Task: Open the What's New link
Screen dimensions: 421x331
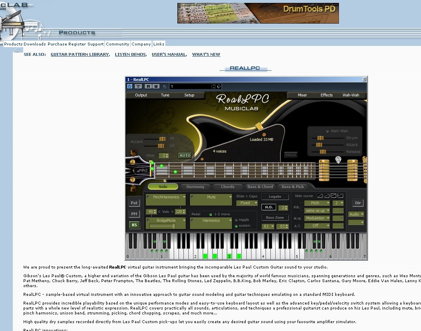Action: (206, 54)
